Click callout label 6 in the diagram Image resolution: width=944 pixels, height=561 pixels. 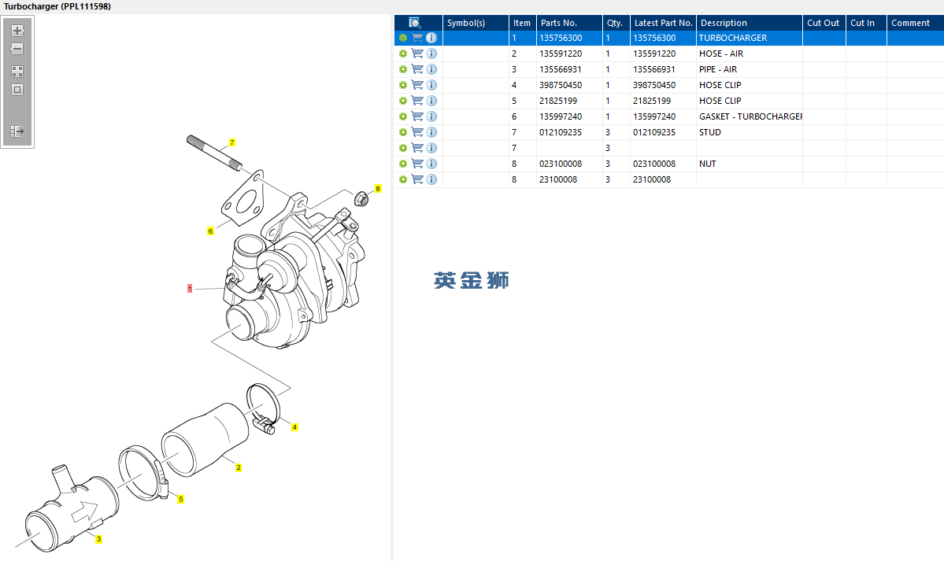point(210,231)
